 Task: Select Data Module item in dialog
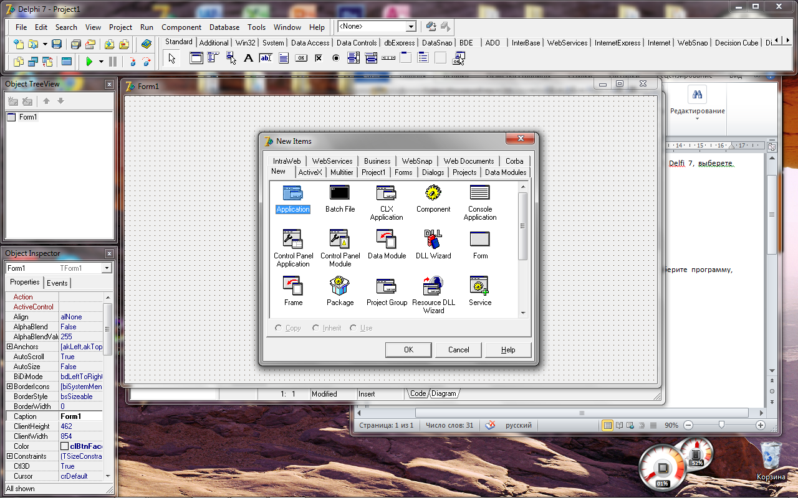click(x=387, y=245)
